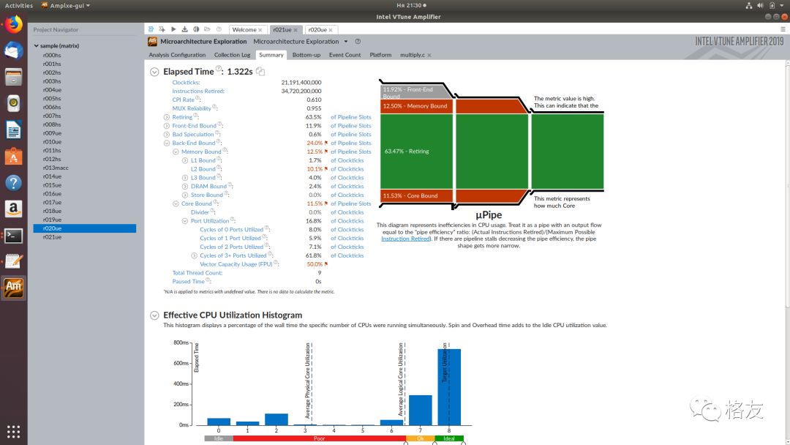Click the help icon next to MUX Reliability
The width and height of the screenshot is (790, 445).
pyautogui.click(x=214, y=107)
